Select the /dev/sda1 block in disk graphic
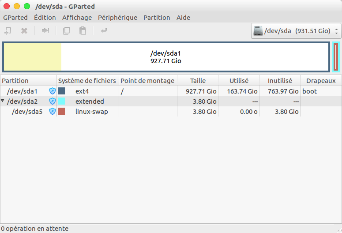The image size is (342, 233). [x=166, y=57]
